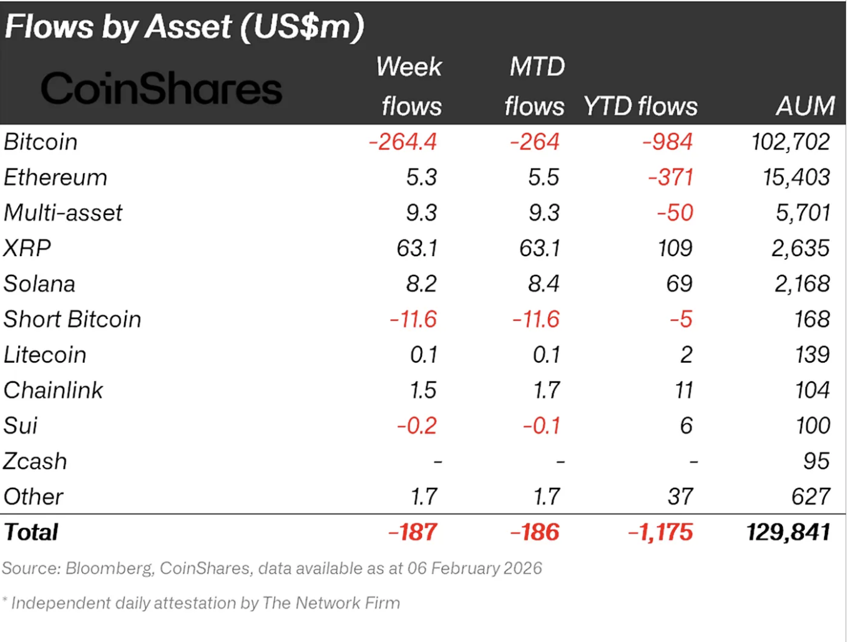Viewport: 850px width, 642px height.
Task: Click the YTD flows column header
Action: 640,107
